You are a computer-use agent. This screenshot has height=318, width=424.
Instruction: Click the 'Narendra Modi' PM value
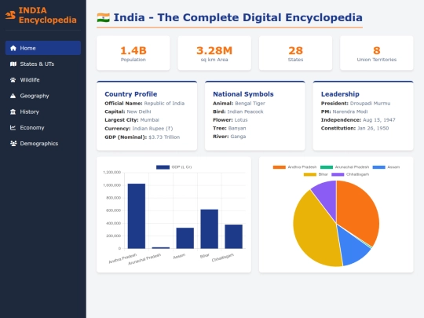[350, 111]
